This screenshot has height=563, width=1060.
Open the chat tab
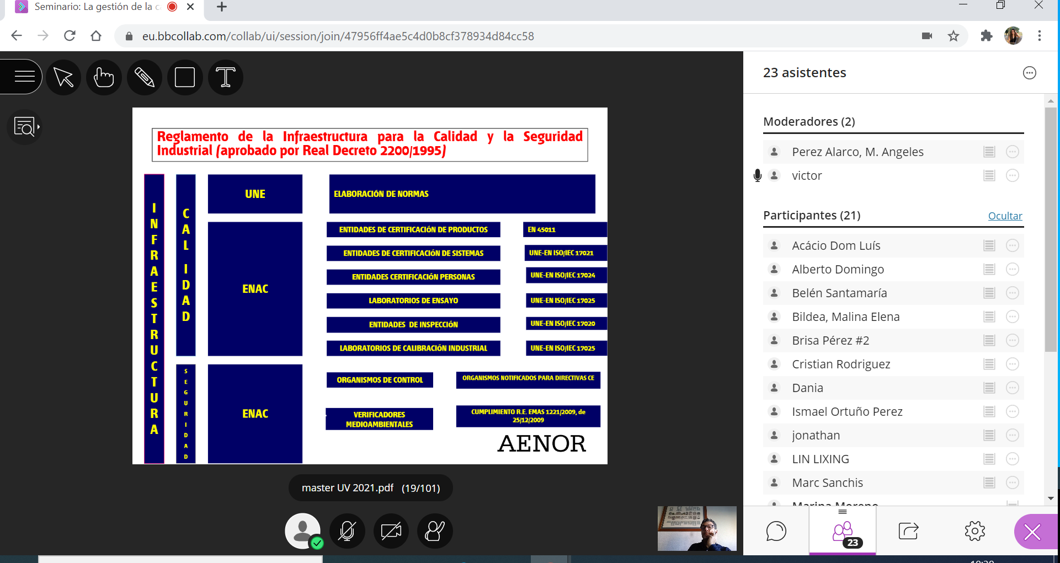[776, 532]
